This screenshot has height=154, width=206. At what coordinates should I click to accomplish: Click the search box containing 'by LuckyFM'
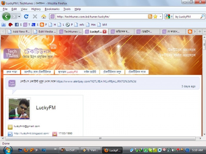coord(187,17)
